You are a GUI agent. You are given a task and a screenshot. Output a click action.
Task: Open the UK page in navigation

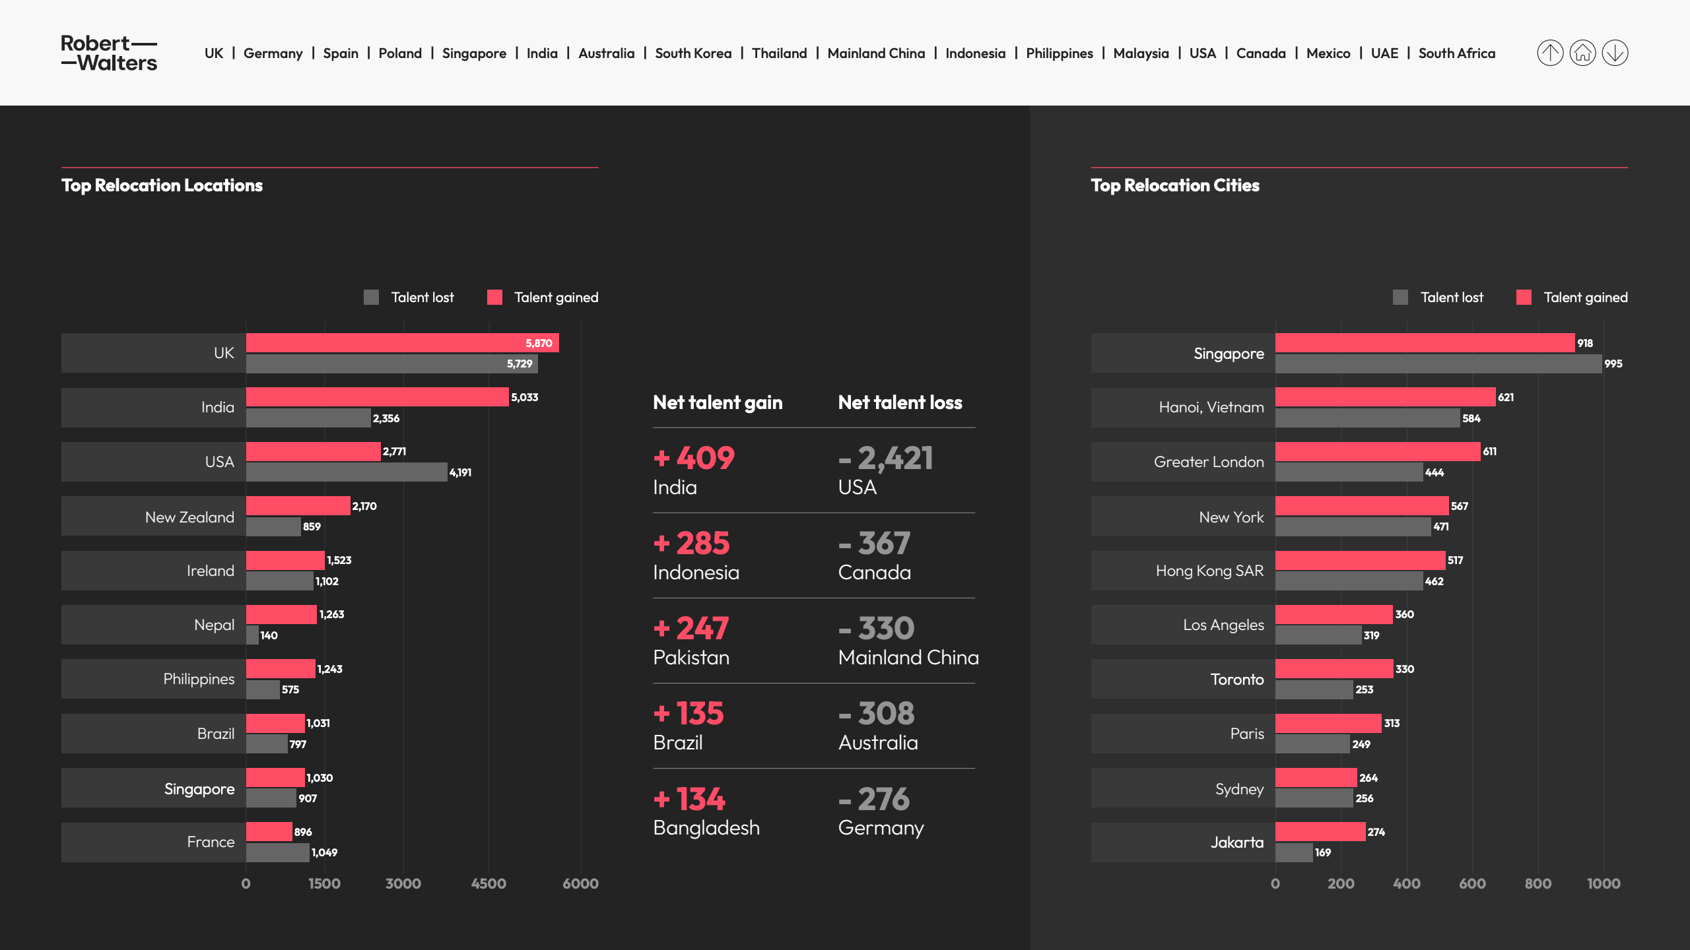click(x=214, y=53)
